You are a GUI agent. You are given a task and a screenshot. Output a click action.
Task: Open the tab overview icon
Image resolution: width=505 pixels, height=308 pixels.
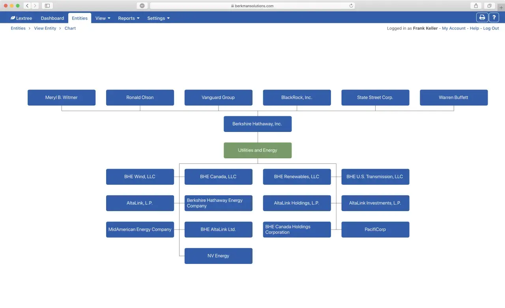(x=489, y=6)
